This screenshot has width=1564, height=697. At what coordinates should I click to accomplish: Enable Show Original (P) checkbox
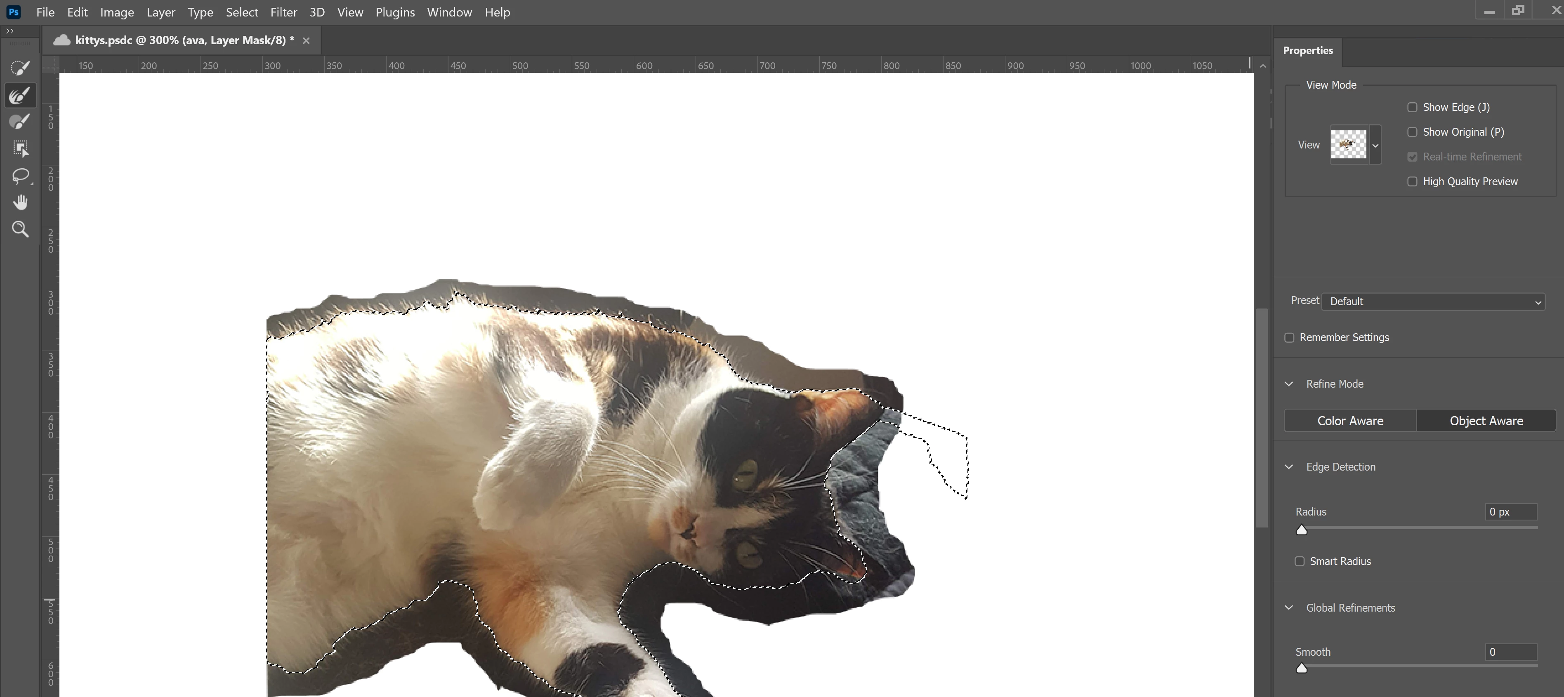pyautogui.click(x=1412, y=132)
